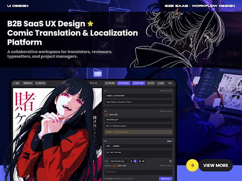
Task: Open the 术语 terminology button
Action: (151, 83)
